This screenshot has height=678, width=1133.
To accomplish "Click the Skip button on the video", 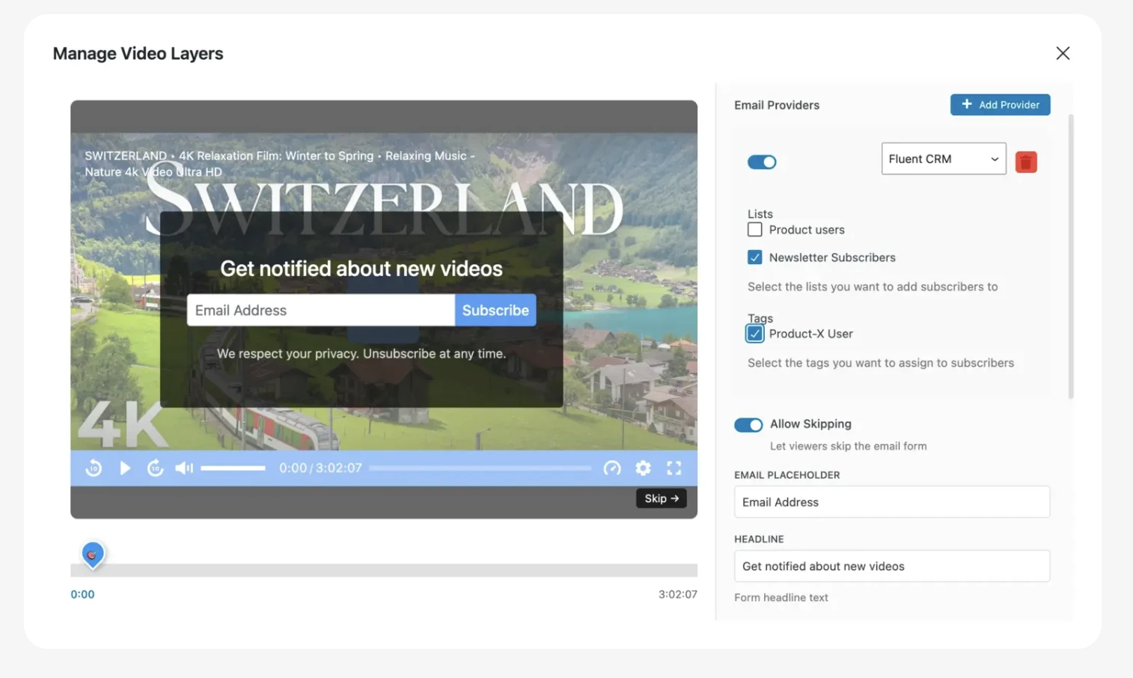I will (662, 498).
